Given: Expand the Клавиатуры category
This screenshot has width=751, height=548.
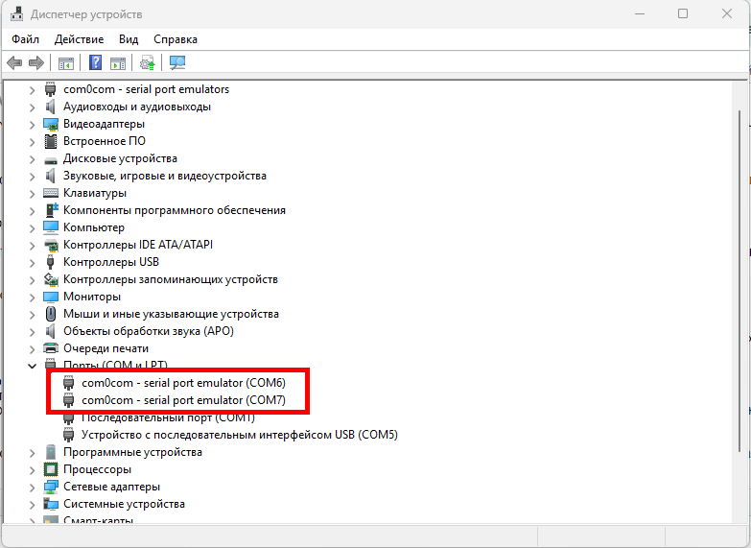Looking at the screenshot, I should [x=32, y=194].
